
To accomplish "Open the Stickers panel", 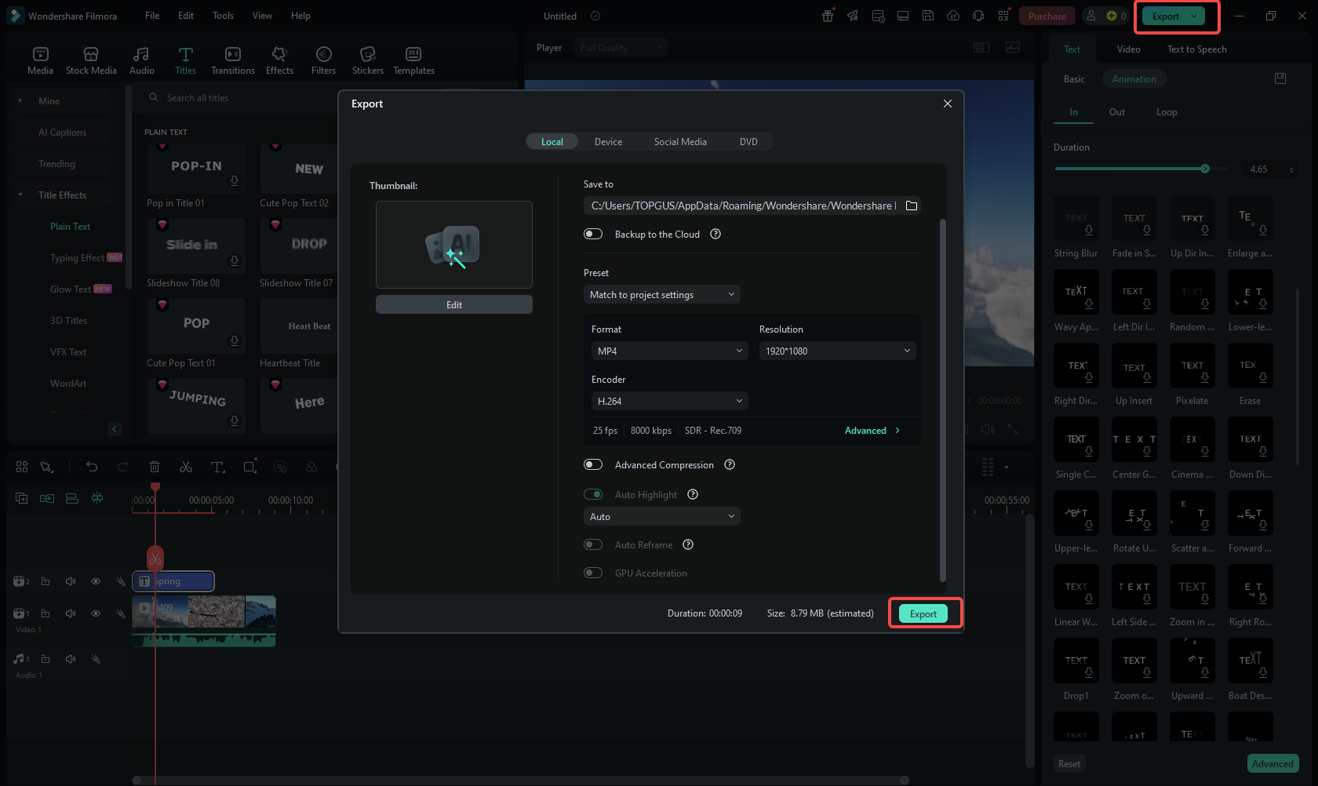I will (x=367, y=60).
